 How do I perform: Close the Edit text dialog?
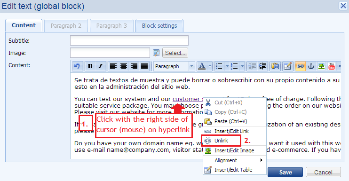(343, 6)
